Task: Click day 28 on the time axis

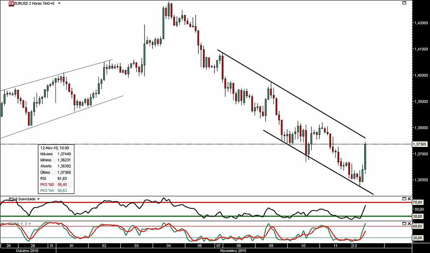Action: pos(9,245)
